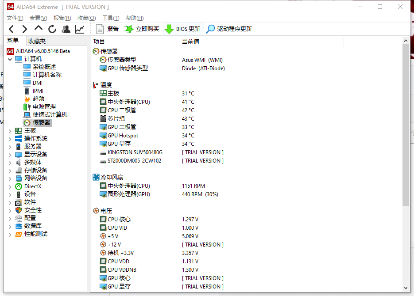Select the 传感器 tree item
The width and height of the screenshot is (414, 296).
[x=37, y=122]
